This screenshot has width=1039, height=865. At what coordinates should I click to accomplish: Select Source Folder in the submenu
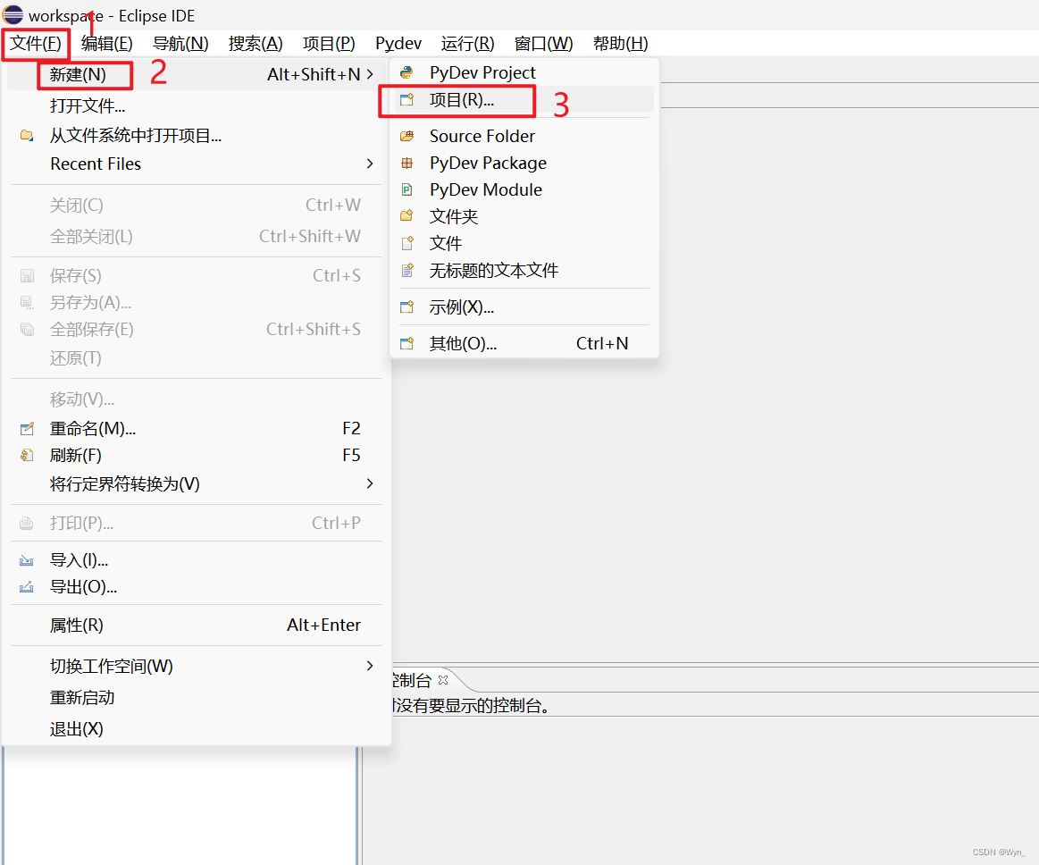pos(524,136)
